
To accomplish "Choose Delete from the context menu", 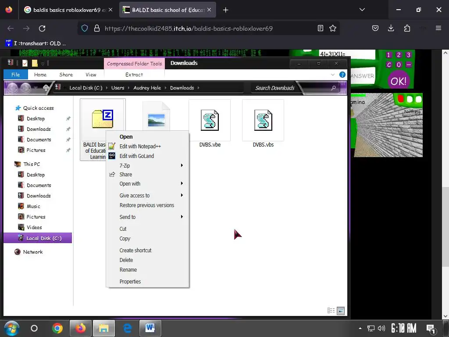I will click(147, 260).
